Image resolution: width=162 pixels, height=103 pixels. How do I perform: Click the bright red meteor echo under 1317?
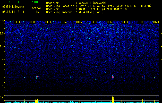113,77
